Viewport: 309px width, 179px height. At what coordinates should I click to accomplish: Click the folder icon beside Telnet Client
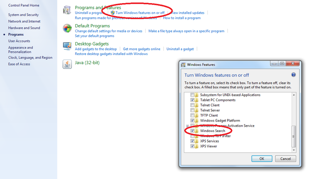[x=197, y=105]
